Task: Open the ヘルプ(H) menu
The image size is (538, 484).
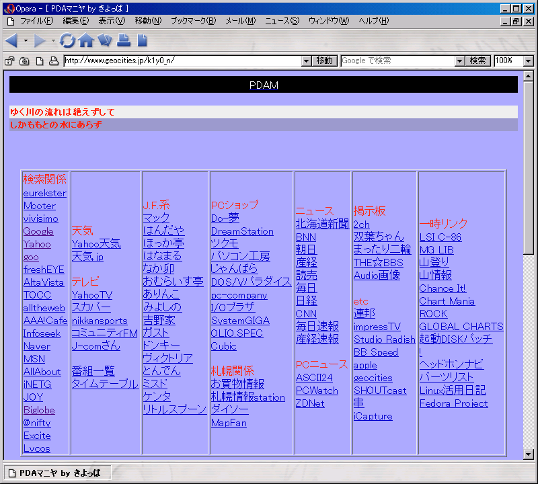Action: tap(374, 22)
